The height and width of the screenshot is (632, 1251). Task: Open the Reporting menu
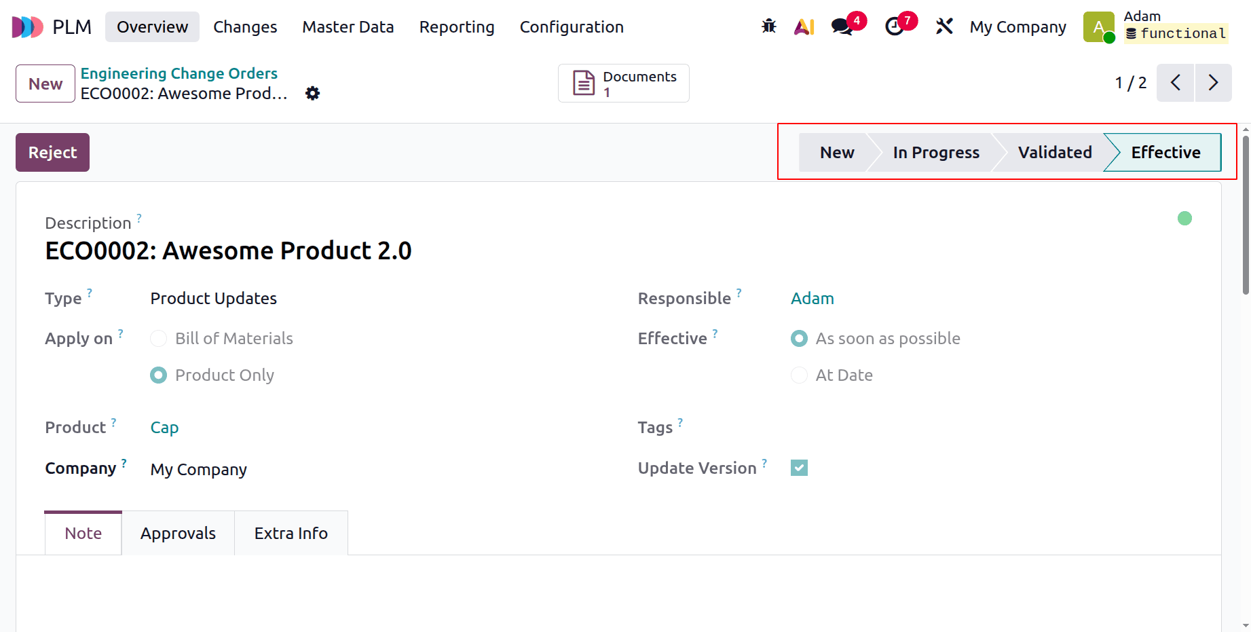coord(457,26)
